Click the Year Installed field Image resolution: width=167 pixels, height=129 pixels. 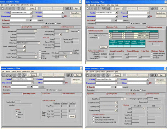[18, 102]
